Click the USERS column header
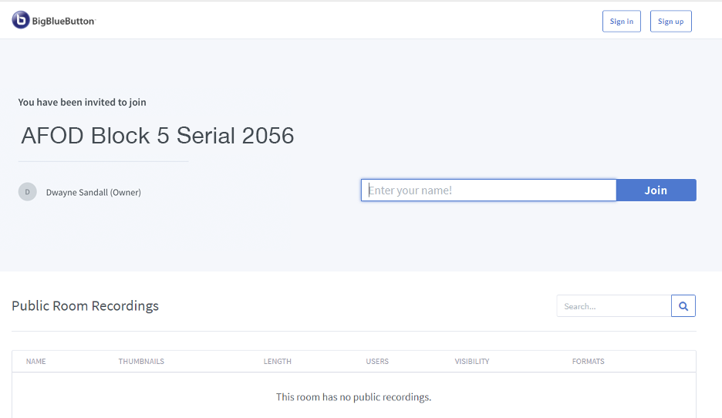722x418 pixels. tap(377, 362)
